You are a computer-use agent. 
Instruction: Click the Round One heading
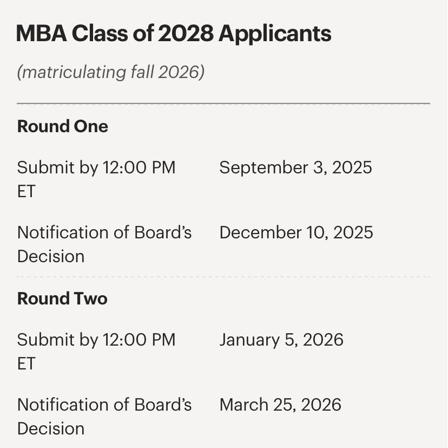click(63, 126)
